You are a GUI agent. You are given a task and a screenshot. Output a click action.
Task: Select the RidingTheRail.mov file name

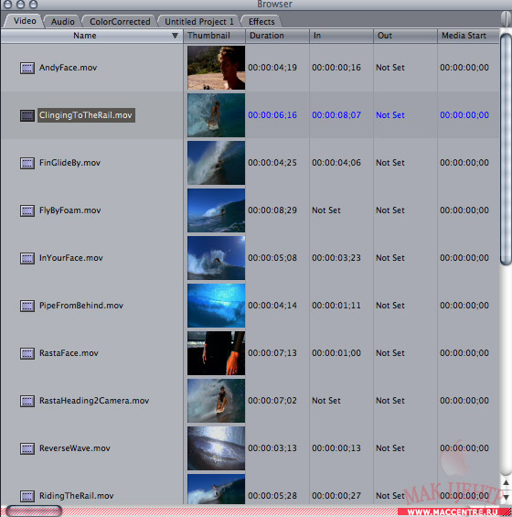click(x=77, y=496)
